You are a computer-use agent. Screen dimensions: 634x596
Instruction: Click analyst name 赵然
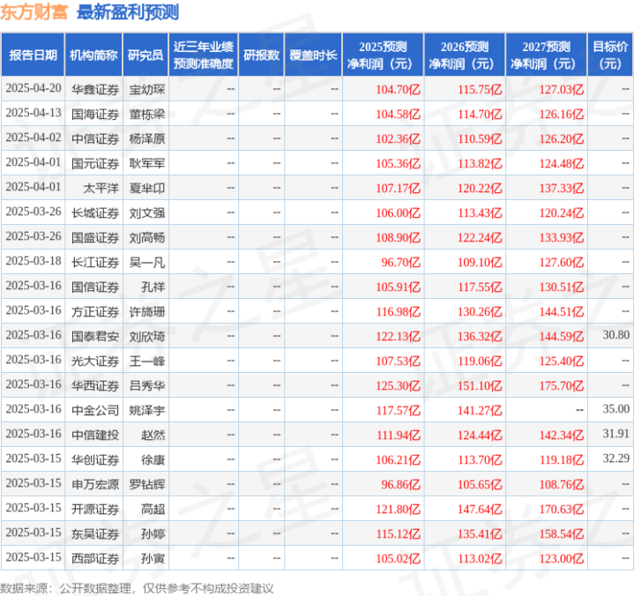click(153, 435)
